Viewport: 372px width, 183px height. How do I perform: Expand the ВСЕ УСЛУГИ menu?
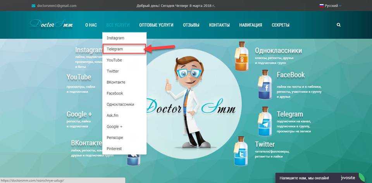(x=118, y=25)
